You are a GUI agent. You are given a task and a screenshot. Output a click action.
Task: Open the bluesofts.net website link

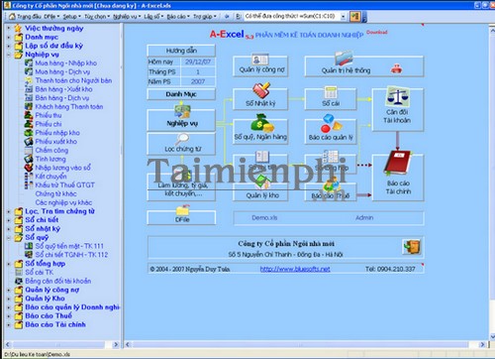point(295,269)
